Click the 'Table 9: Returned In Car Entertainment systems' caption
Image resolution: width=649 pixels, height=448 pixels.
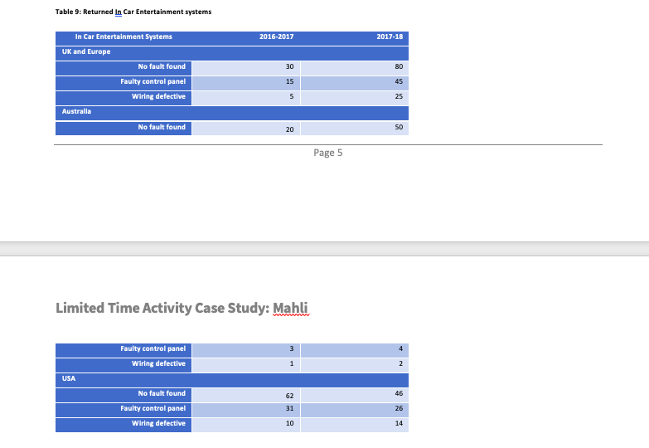[133, 12]
